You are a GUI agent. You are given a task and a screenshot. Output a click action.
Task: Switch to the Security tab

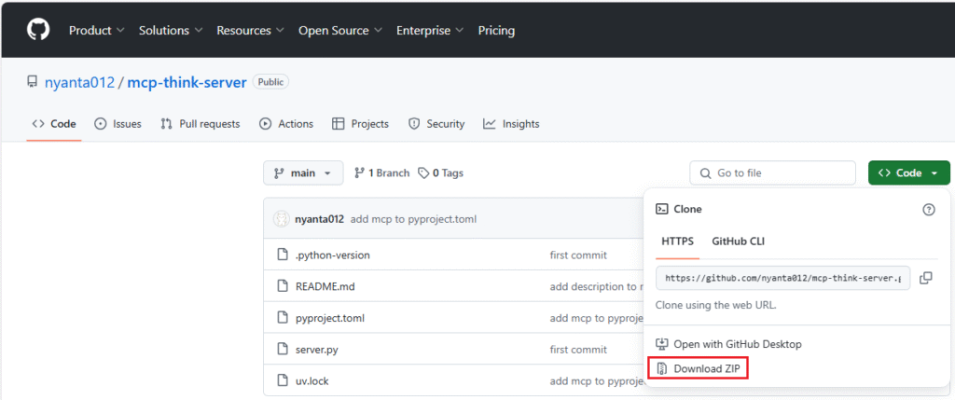pyautogui.click(x=436, y=124)
